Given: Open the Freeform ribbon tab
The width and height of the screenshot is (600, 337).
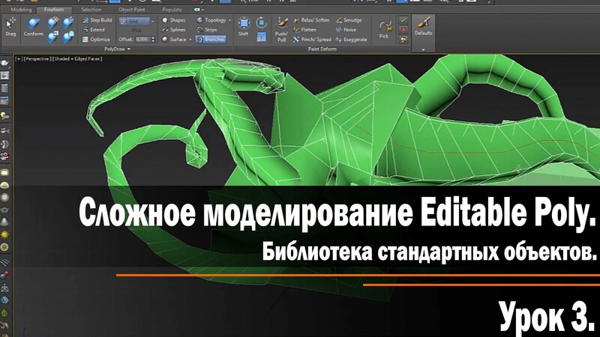Looking at the screenshot, I should pos(54,10).
